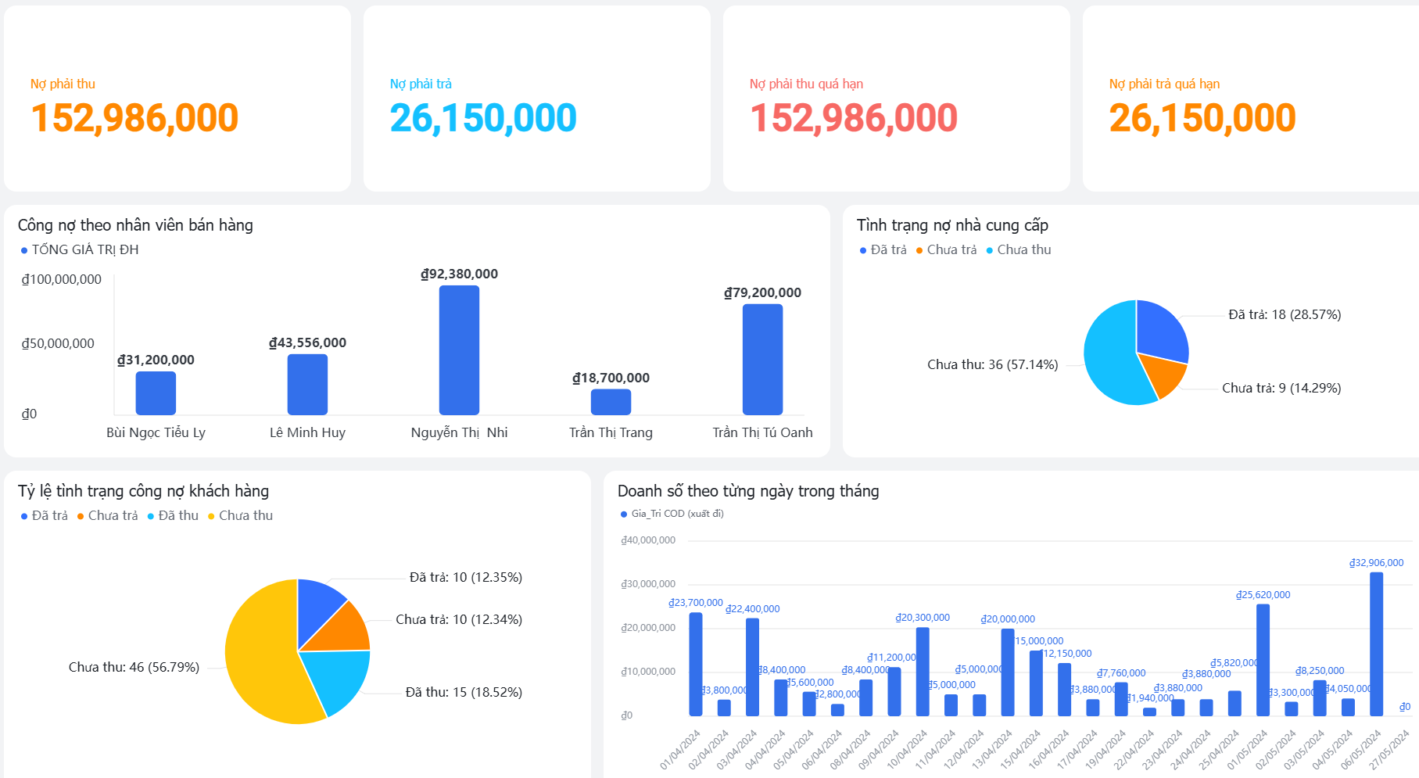
Task: Click the daily sales bar for 01/04/2024
Action: pyautogui.click(x=696, y=664)
